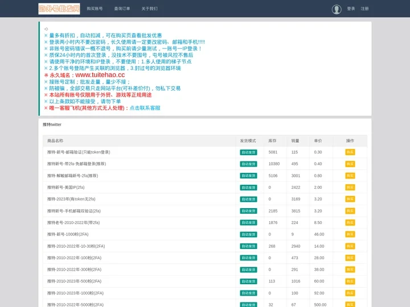
Task: Buy 推特-解敏邮箱新号-2fa(推荐)
Action: [x=350, y=176]
